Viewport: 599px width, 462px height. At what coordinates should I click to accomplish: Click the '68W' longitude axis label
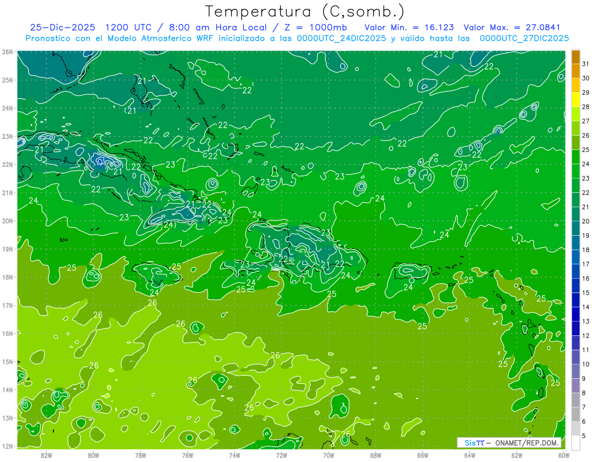pyautogui.click(x=376, y=455)
